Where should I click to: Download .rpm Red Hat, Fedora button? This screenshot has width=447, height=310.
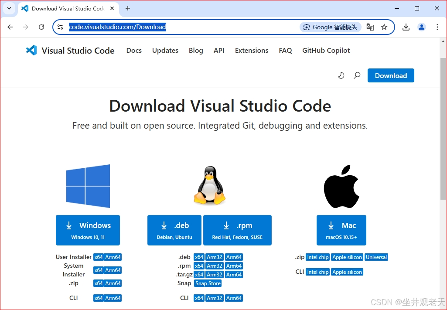(238, 230)
